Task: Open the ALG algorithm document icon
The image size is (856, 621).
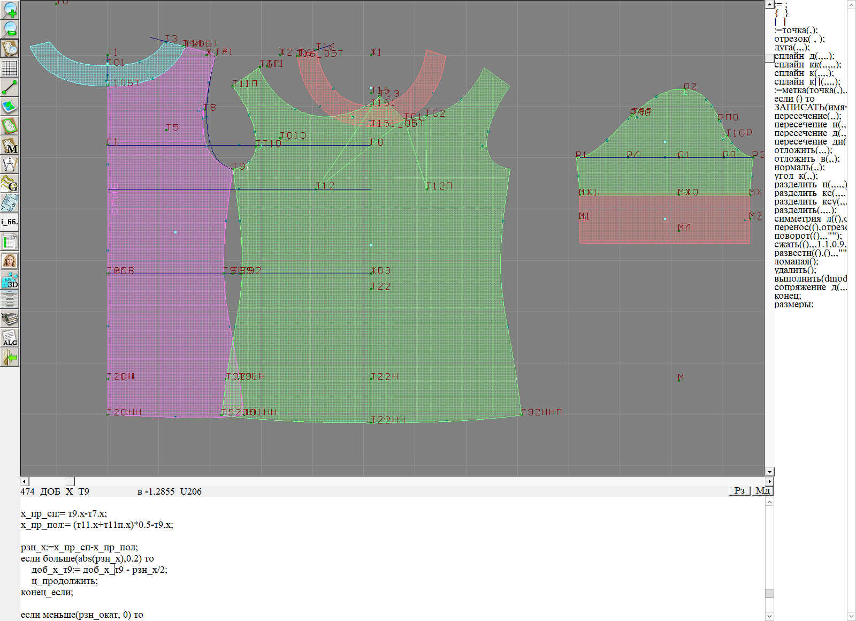Action: 10,338
